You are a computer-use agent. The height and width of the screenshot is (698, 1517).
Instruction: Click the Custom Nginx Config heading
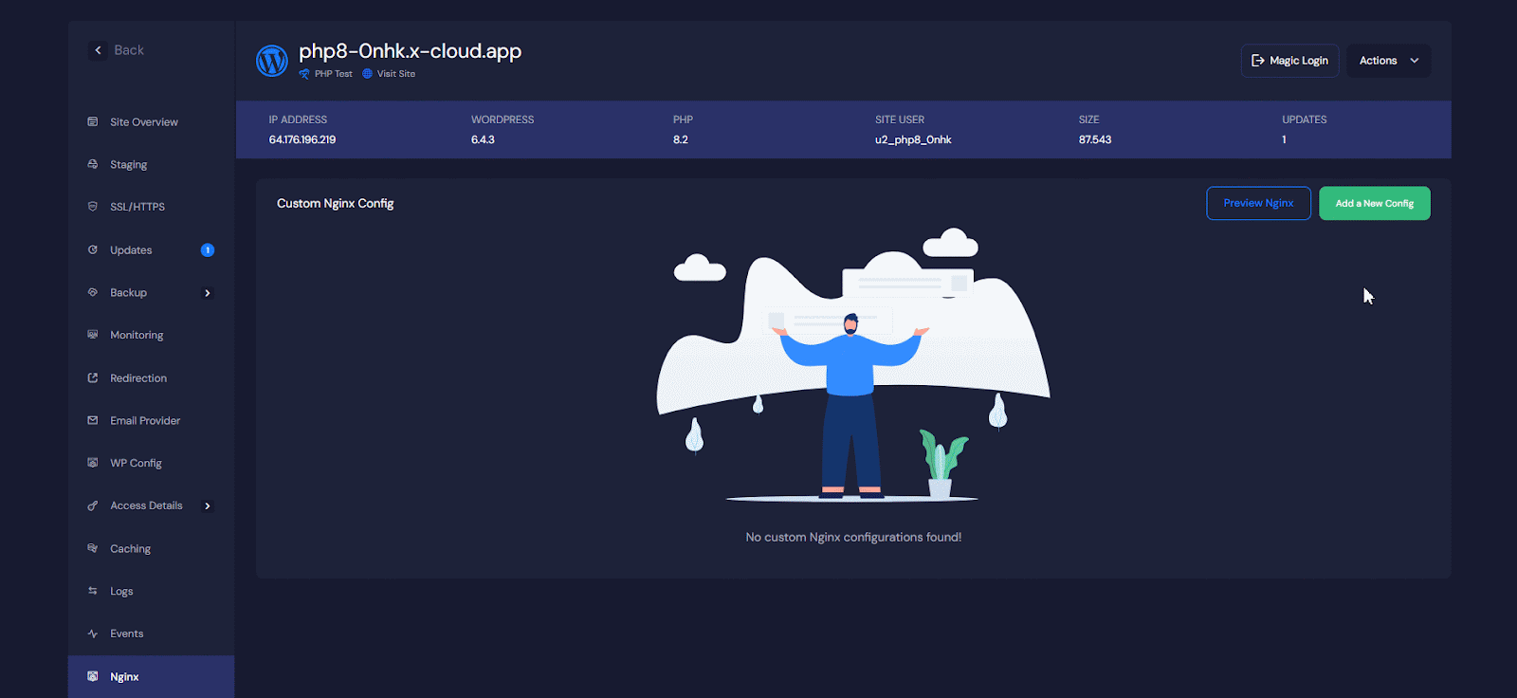tap(336, 203)
